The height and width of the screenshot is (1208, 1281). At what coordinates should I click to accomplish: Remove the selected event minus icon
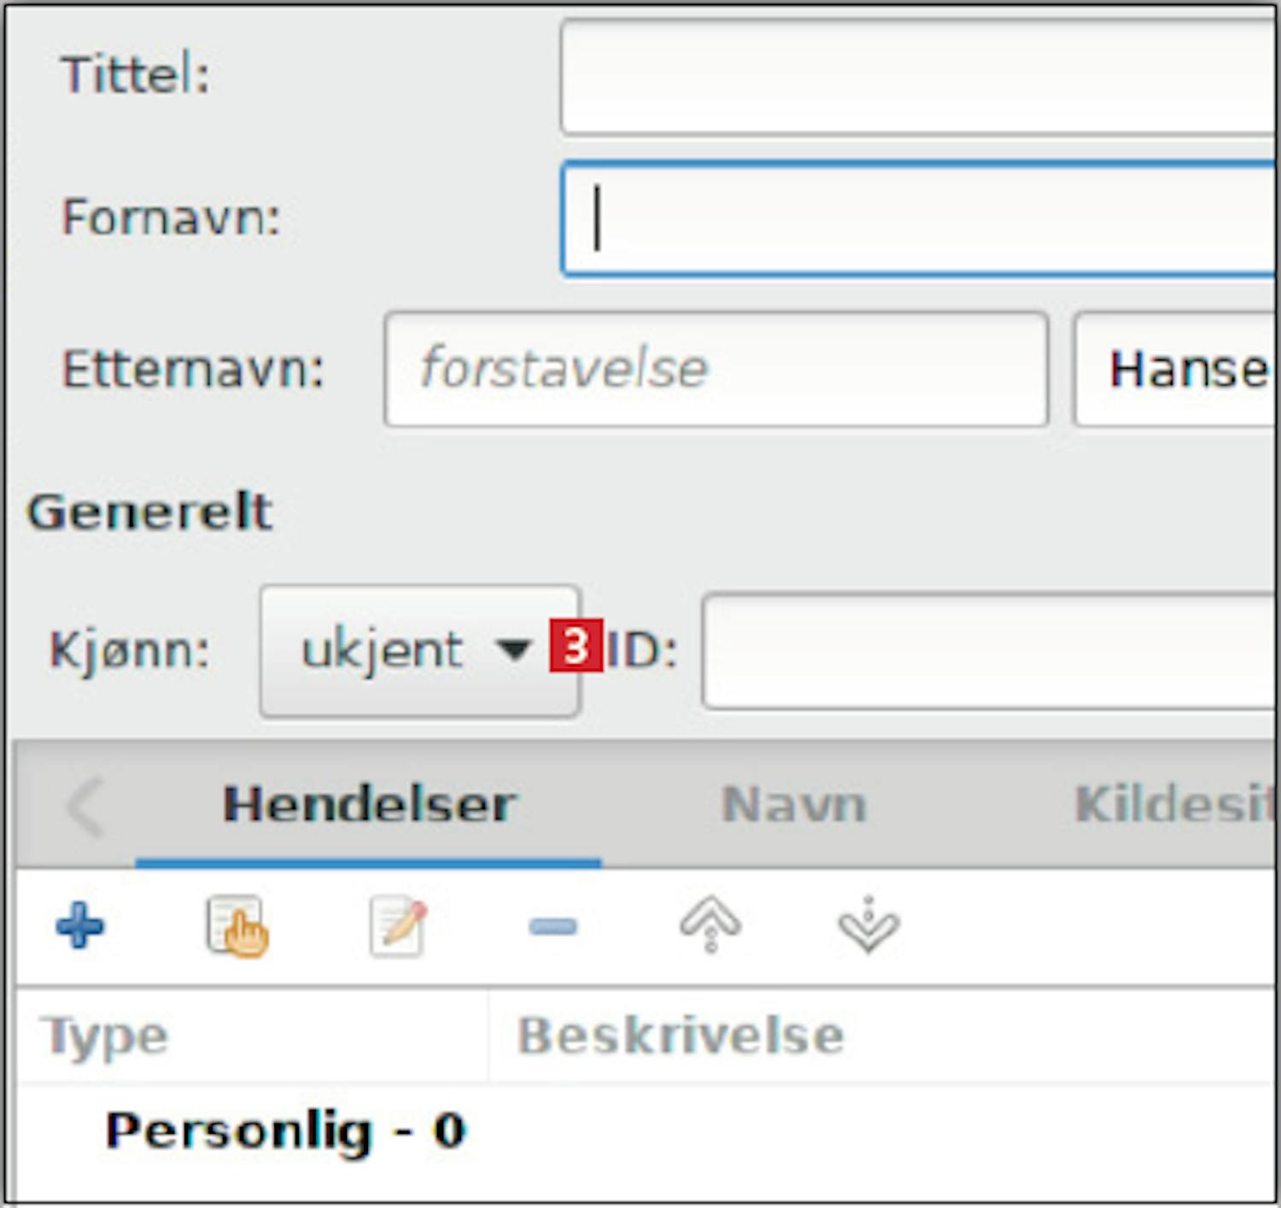553,926
